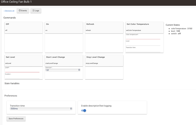Image resolution: width=196 pixels, height=125 pixels.
Task: Toggle Enable descriptionText logging switch
Action: pyautogui.click(x=84, y=111)
